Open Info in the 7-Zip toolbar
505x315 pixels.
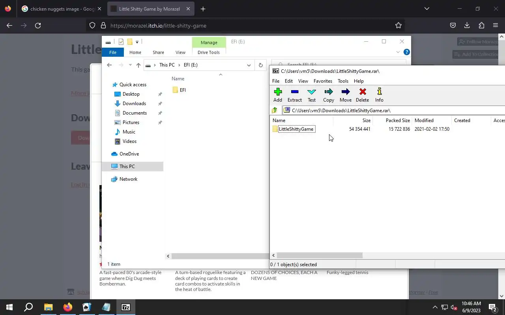pyautogui.click(x=379, y=95)
